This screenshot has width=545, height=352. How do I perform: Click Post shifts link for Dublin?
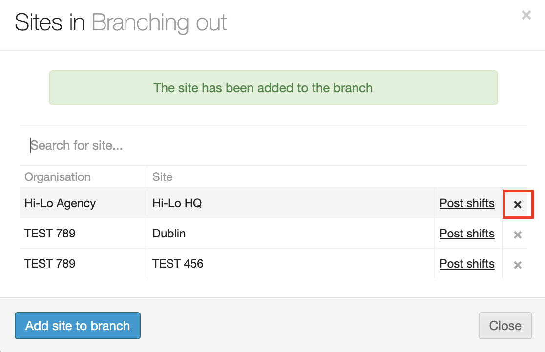tap(467, 234)
